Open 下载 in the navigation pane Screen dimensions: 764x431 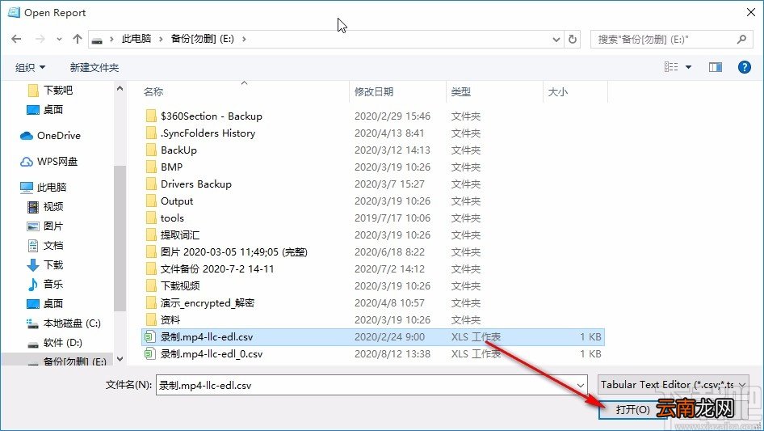[x=46, y=265]
